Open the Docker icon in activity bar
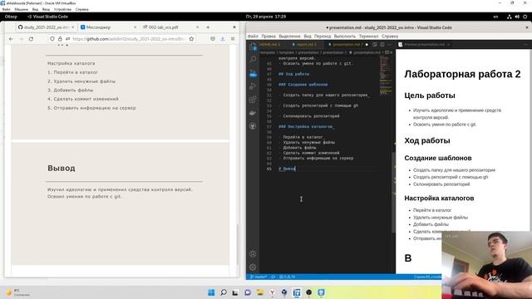 coord(253,113)
